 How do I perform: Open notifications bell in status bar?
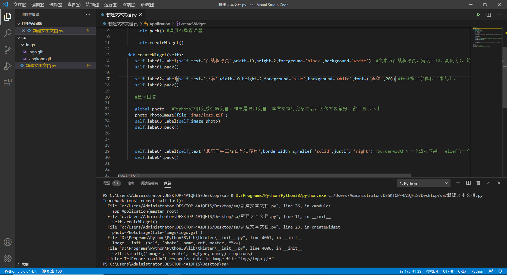(x=500, y=271)
